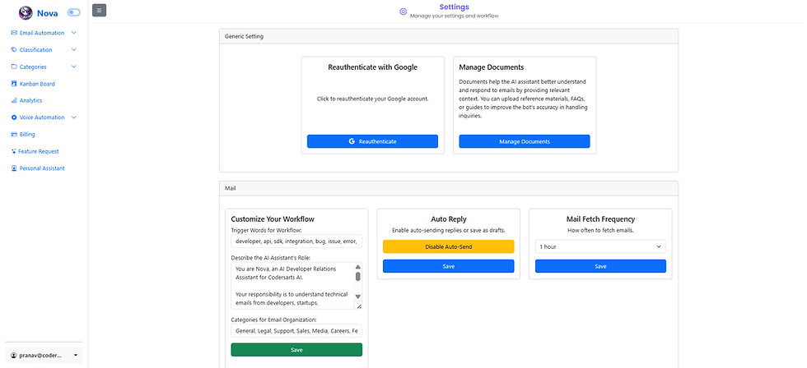Viewport: 807px width, 368px height.
Task: Open the Personal Assistant page
Action: pyautogui.click(x=42, y=168)
